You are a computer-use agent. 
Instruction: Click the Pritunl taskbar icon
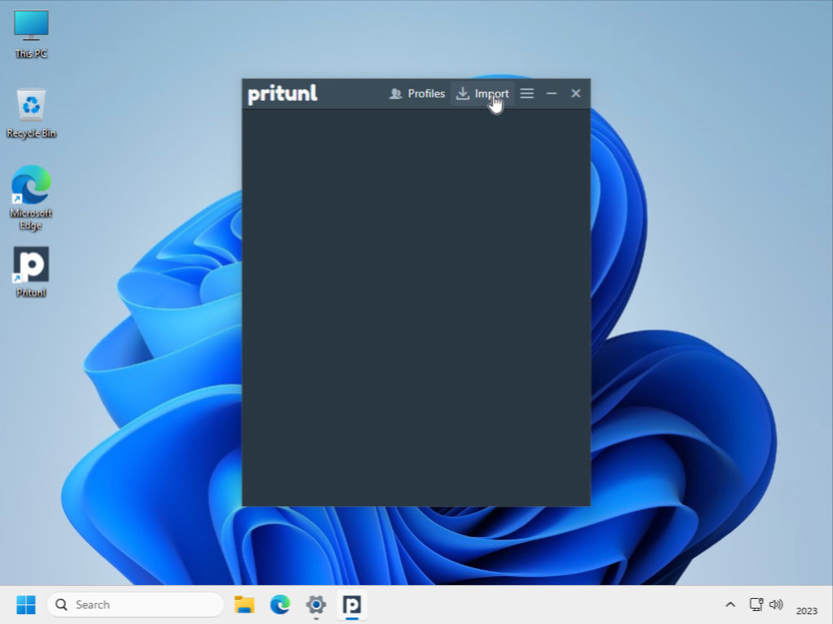[x=351, y=604]
